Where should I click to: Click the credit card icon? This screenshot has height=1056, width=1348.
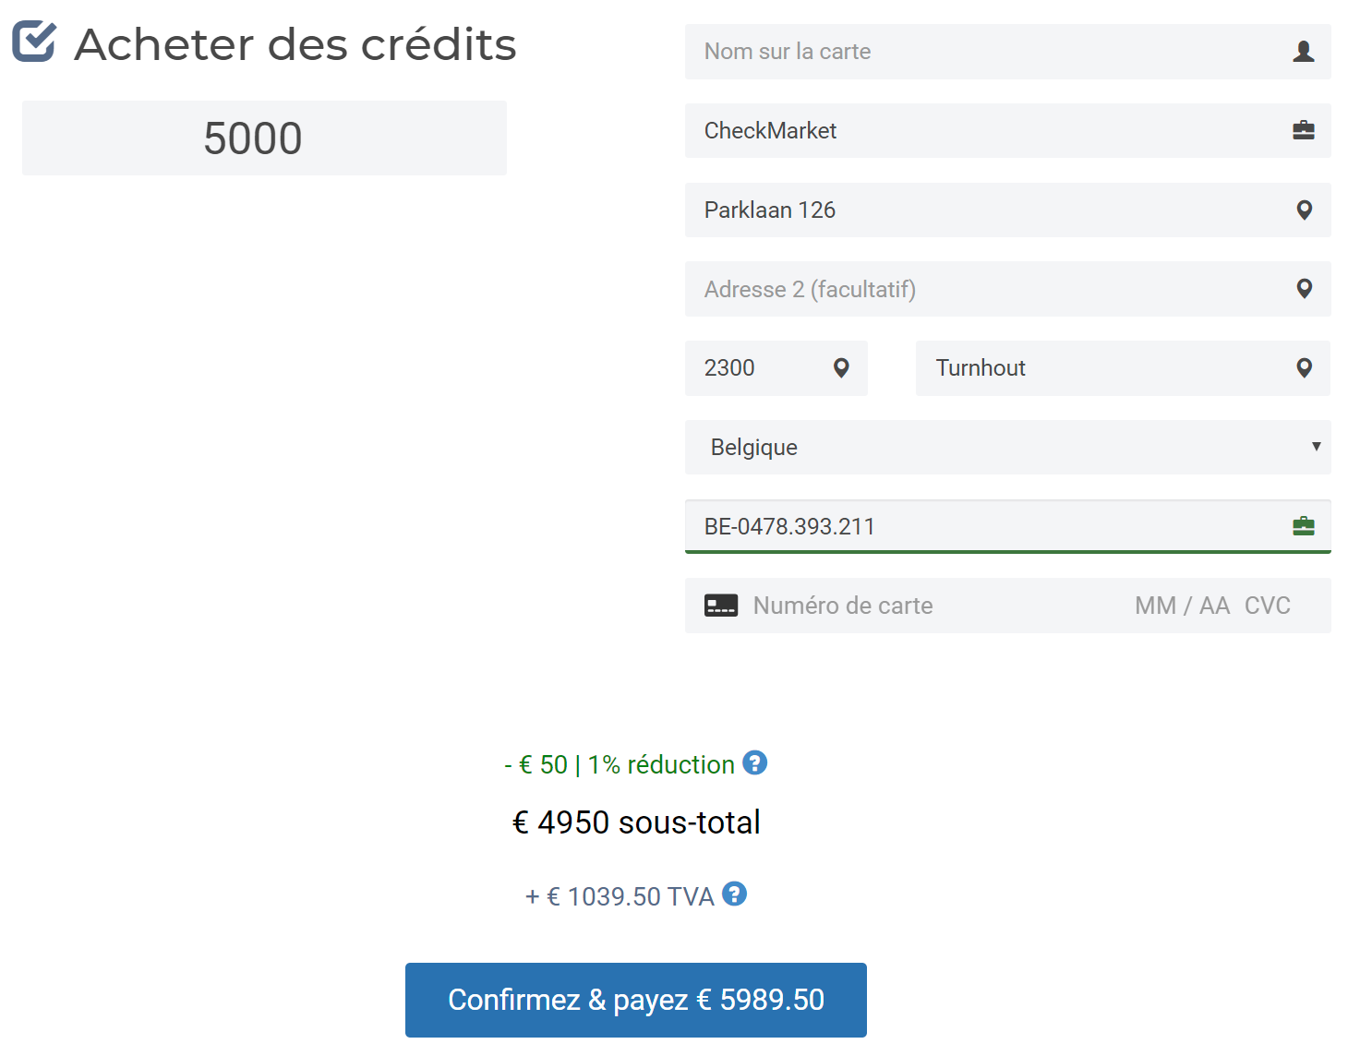[x=720, y=606]
